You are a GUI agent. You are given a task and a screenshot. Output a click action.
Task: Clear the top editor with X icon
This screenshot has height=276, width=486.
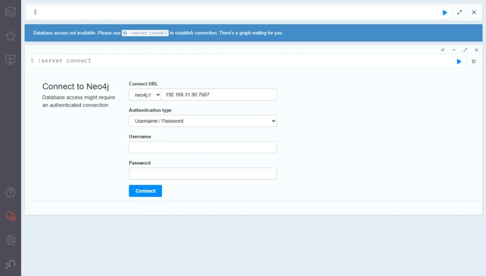click(x=474, y=13)
